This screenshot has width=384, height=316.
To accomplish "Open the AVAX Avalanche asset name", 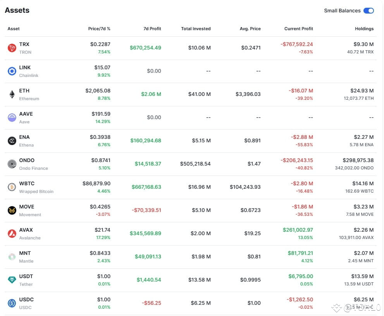I will [x=29, y=234].
